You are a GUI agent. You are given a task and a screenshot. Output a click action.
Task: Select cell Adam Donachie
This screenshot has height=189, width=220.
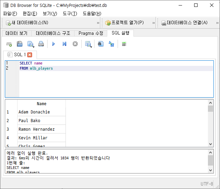[41, 112]
